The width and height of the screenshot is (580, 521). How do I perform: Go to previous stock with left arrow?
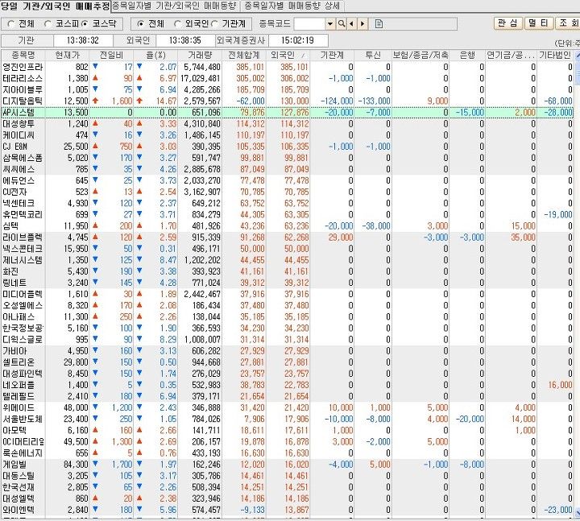coord(351,24)
